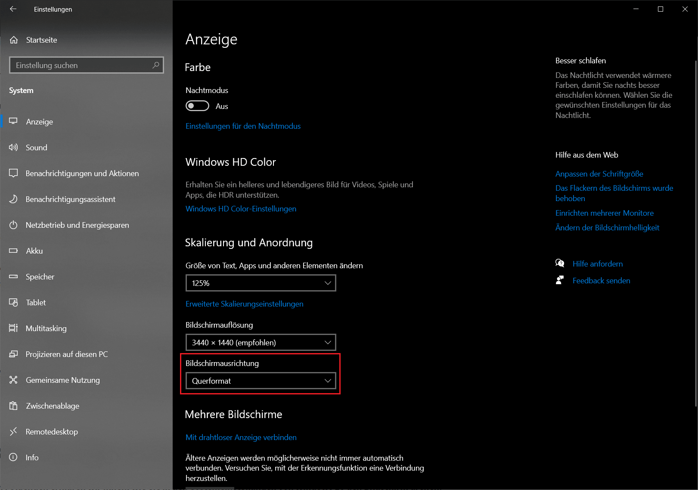Image resolution: width=698 pixels, height=490 pixels.
Task: Click the Einstellung suchen search field
Action: 82,65
